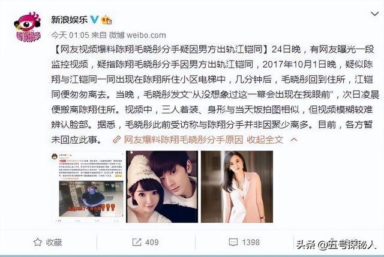Click the paperclip link icon

pyautogui.click(x=117, y=140)
